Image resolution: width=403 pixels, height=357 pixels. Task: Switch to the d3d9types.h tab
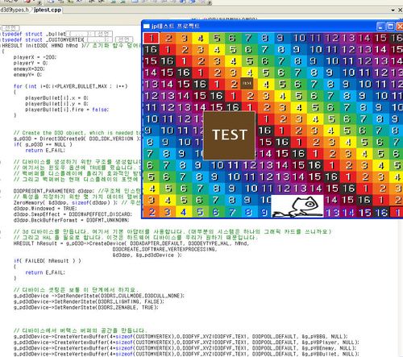tap(15, 10)
